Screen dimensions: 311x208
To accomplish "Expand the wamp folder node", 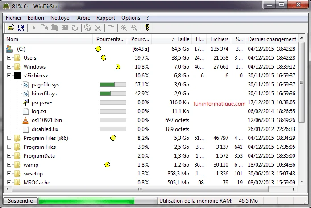I will coord(9,164).
